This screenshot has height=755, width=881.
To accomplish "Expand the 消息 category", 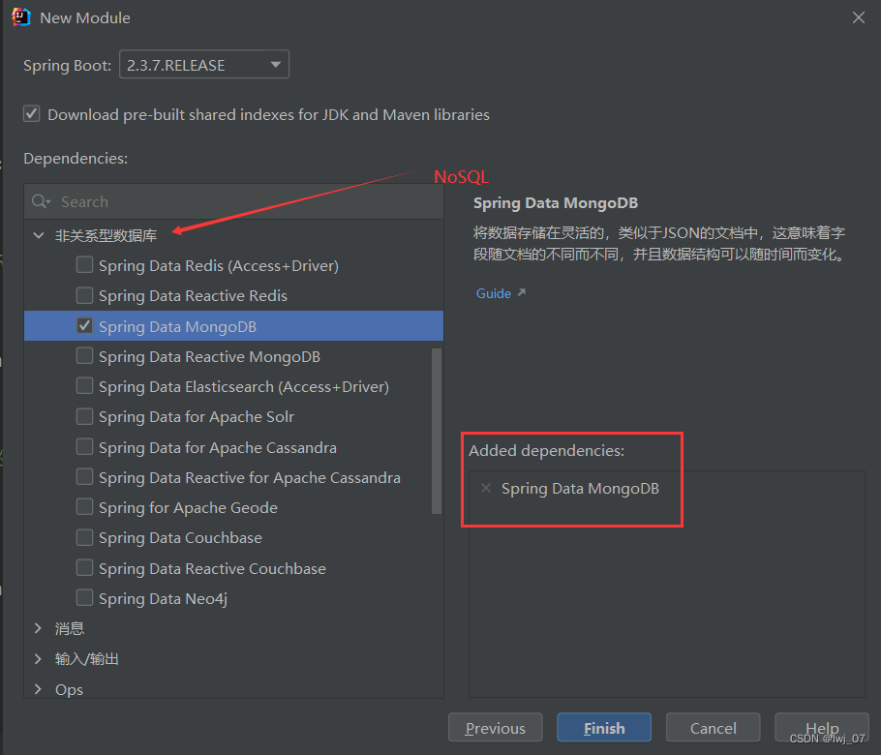I will click(x=38, y=628).
